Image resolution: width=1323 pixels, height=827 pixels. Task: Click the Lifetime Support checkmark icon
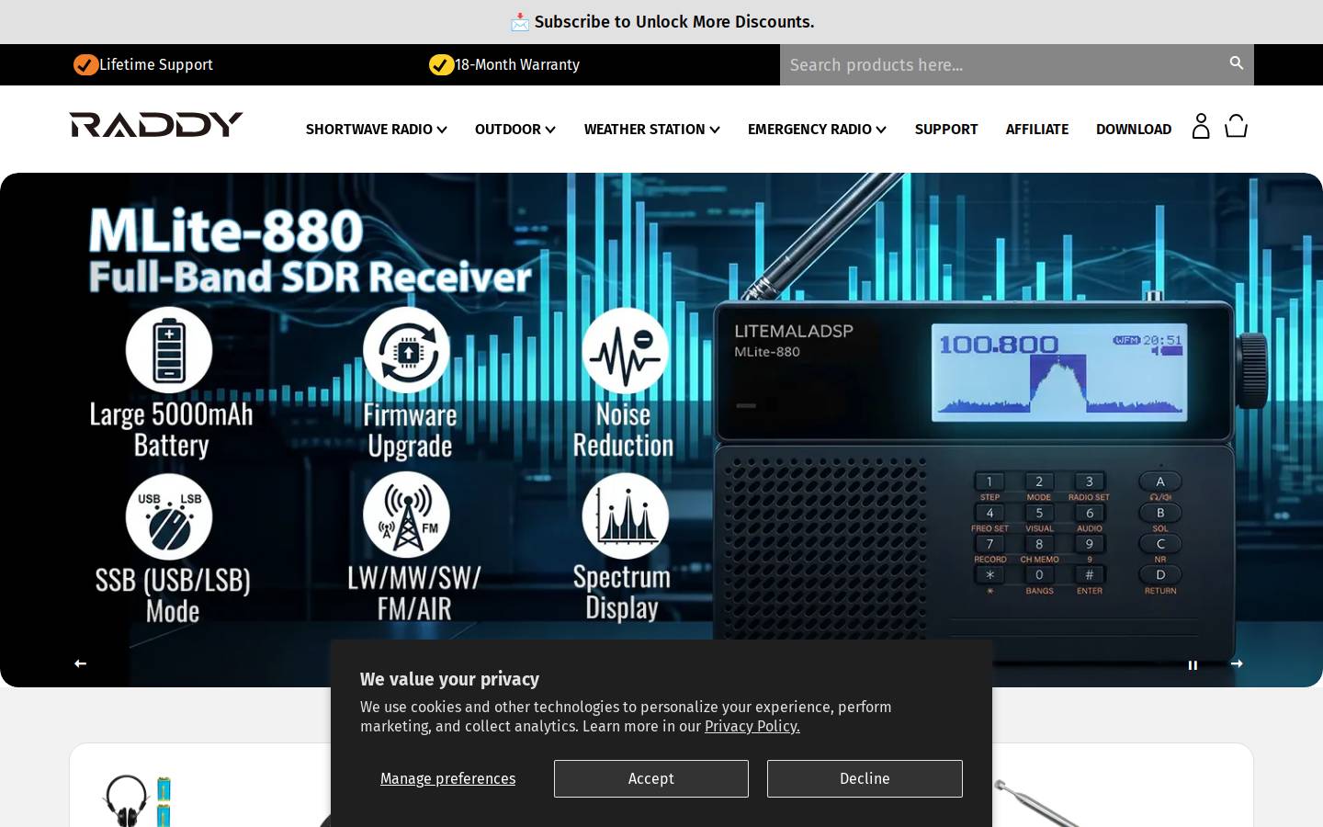coord(85,64)
